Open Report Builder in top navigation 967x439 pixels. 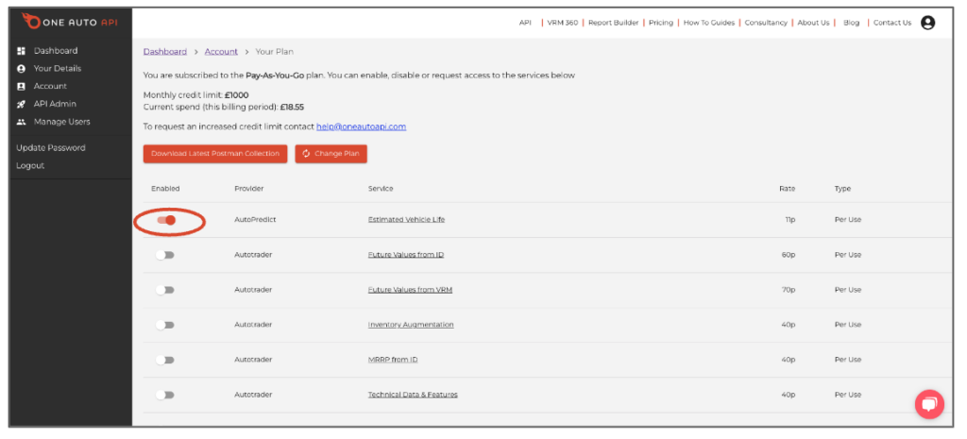(613, 23)
